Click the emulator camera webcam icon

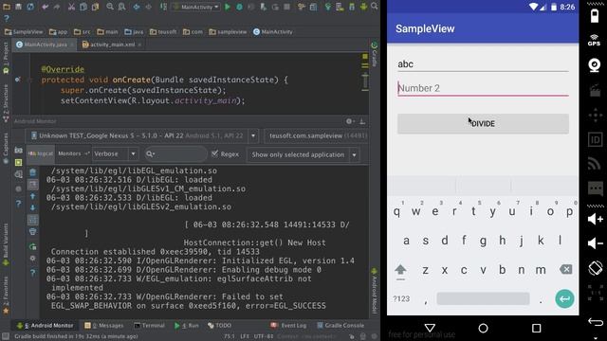pos(595,65)
